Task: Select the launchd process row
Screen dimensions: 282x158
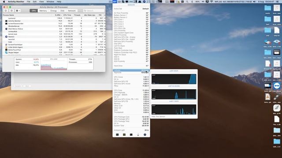Action: pos(54,39)
